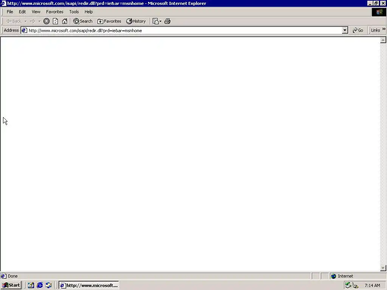Screen dimensions: 387x290
Task: Refresh the page with Refresh icon
Action: click(x=55, y=21)
